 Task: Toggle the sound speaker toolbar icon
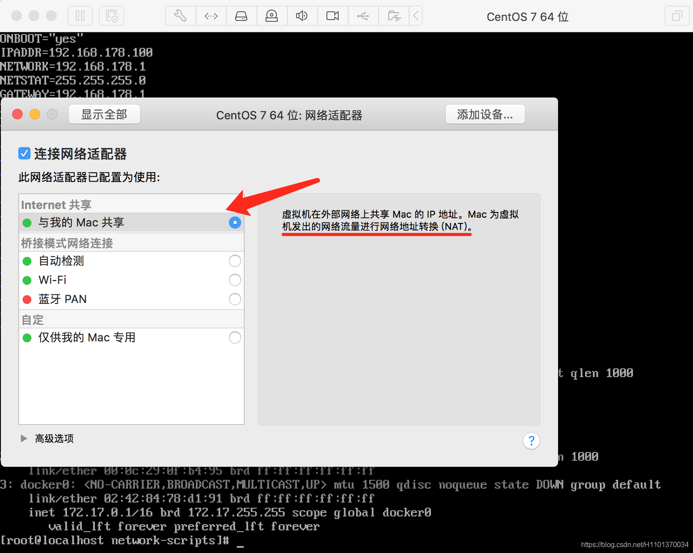click(302, 16)
